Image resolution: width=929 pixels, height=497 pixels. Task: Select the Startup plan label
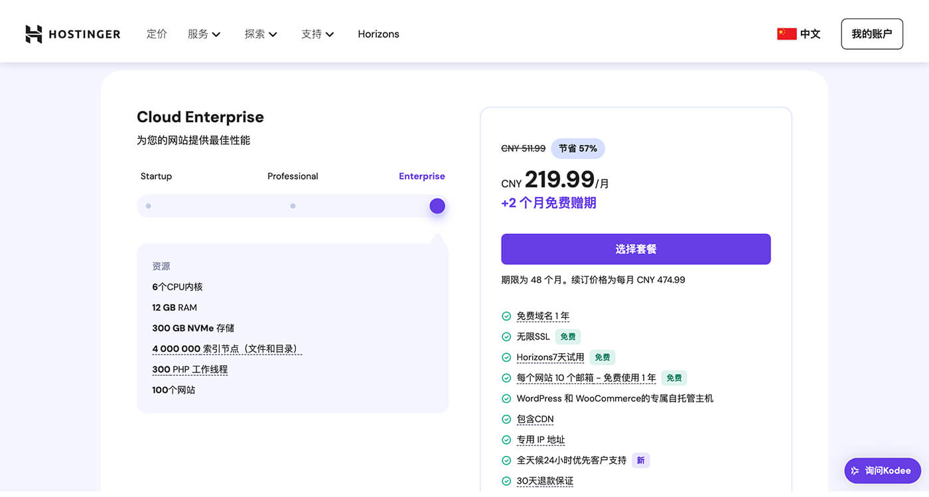156,176
